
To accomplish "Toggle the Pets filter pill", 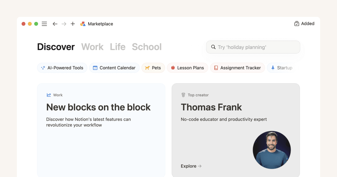I will (153, 68).
